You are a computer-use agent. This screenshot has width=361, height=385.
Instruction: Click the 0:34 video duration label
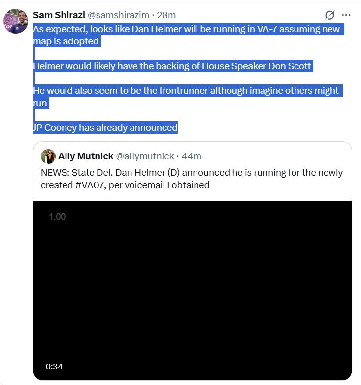point(54,366)
